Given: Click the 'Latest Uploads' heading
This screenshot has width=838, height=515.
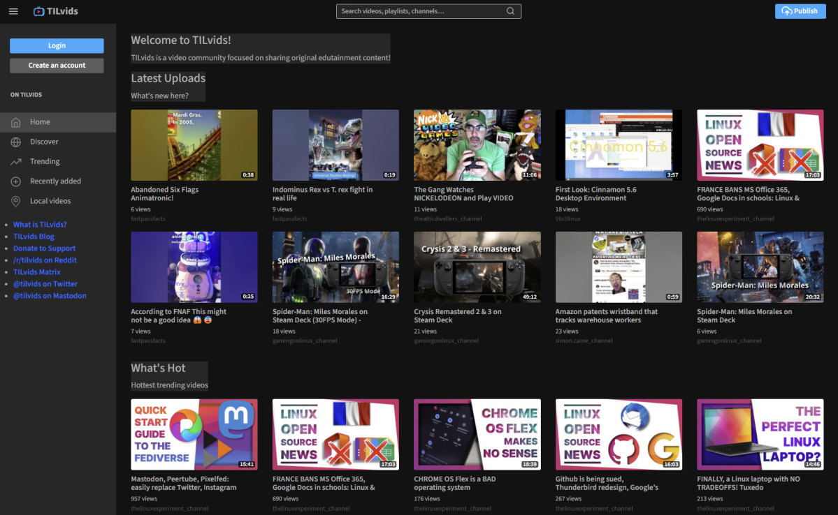Looking at the screenshot, I should point(168,78).
